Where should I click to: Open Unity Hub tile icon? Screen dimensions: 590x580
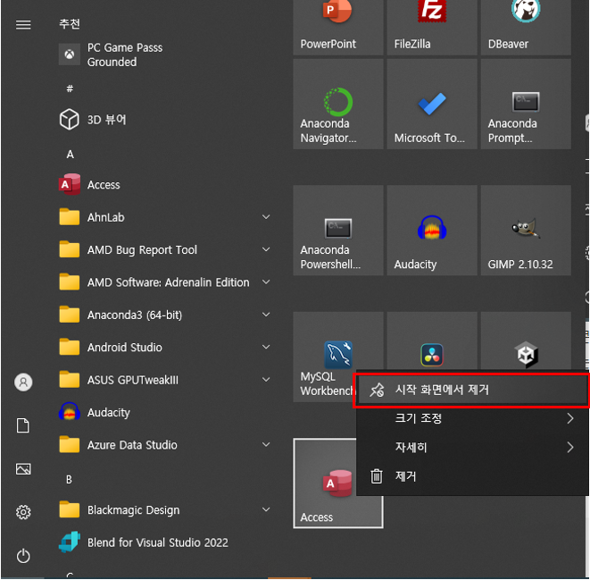pos(526,354)
